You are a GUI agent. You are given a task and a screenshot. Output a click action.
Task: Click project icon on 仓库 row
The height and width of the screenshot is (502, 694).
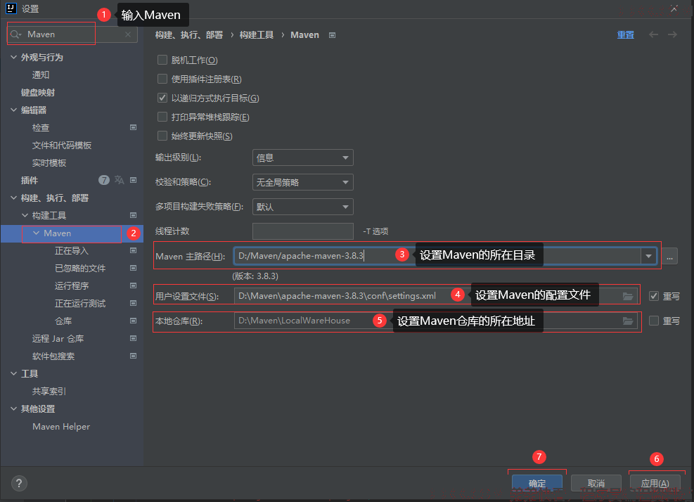(x=133, y=321)
